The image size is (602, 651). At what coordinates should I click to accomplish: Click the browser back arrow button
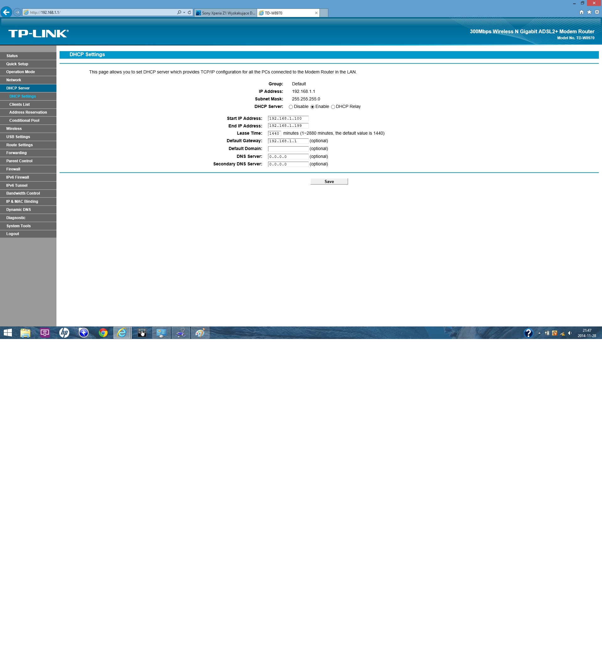point(6,12)
